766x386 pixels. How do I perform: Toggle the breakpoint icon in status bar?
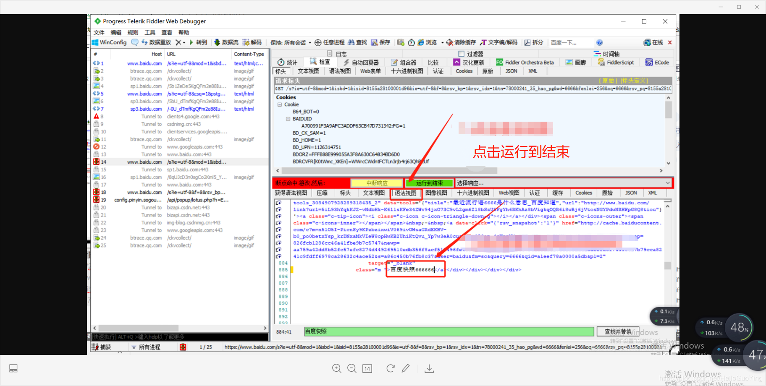pos(183,347)
